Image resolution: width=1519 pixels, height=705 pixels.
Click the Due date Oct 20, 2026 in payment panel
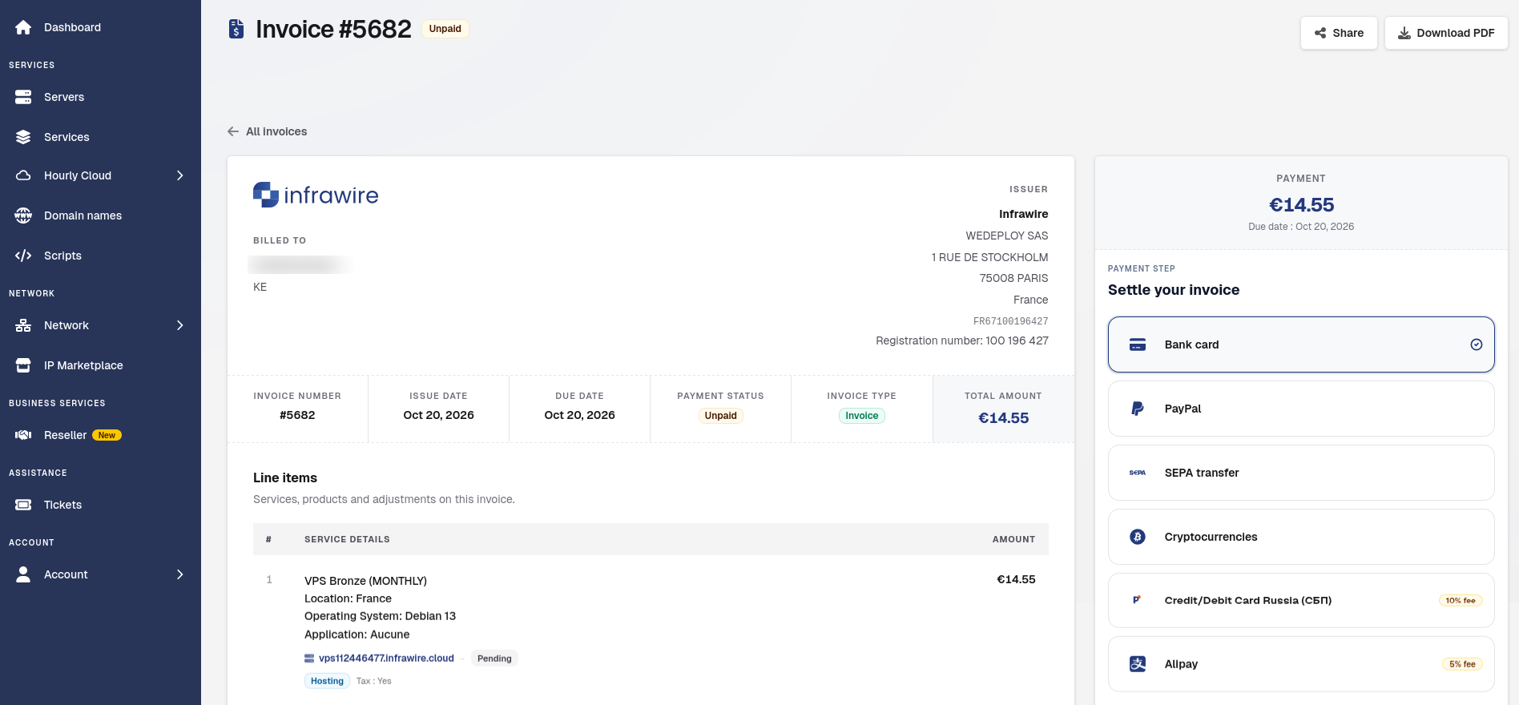point(1301,227)
